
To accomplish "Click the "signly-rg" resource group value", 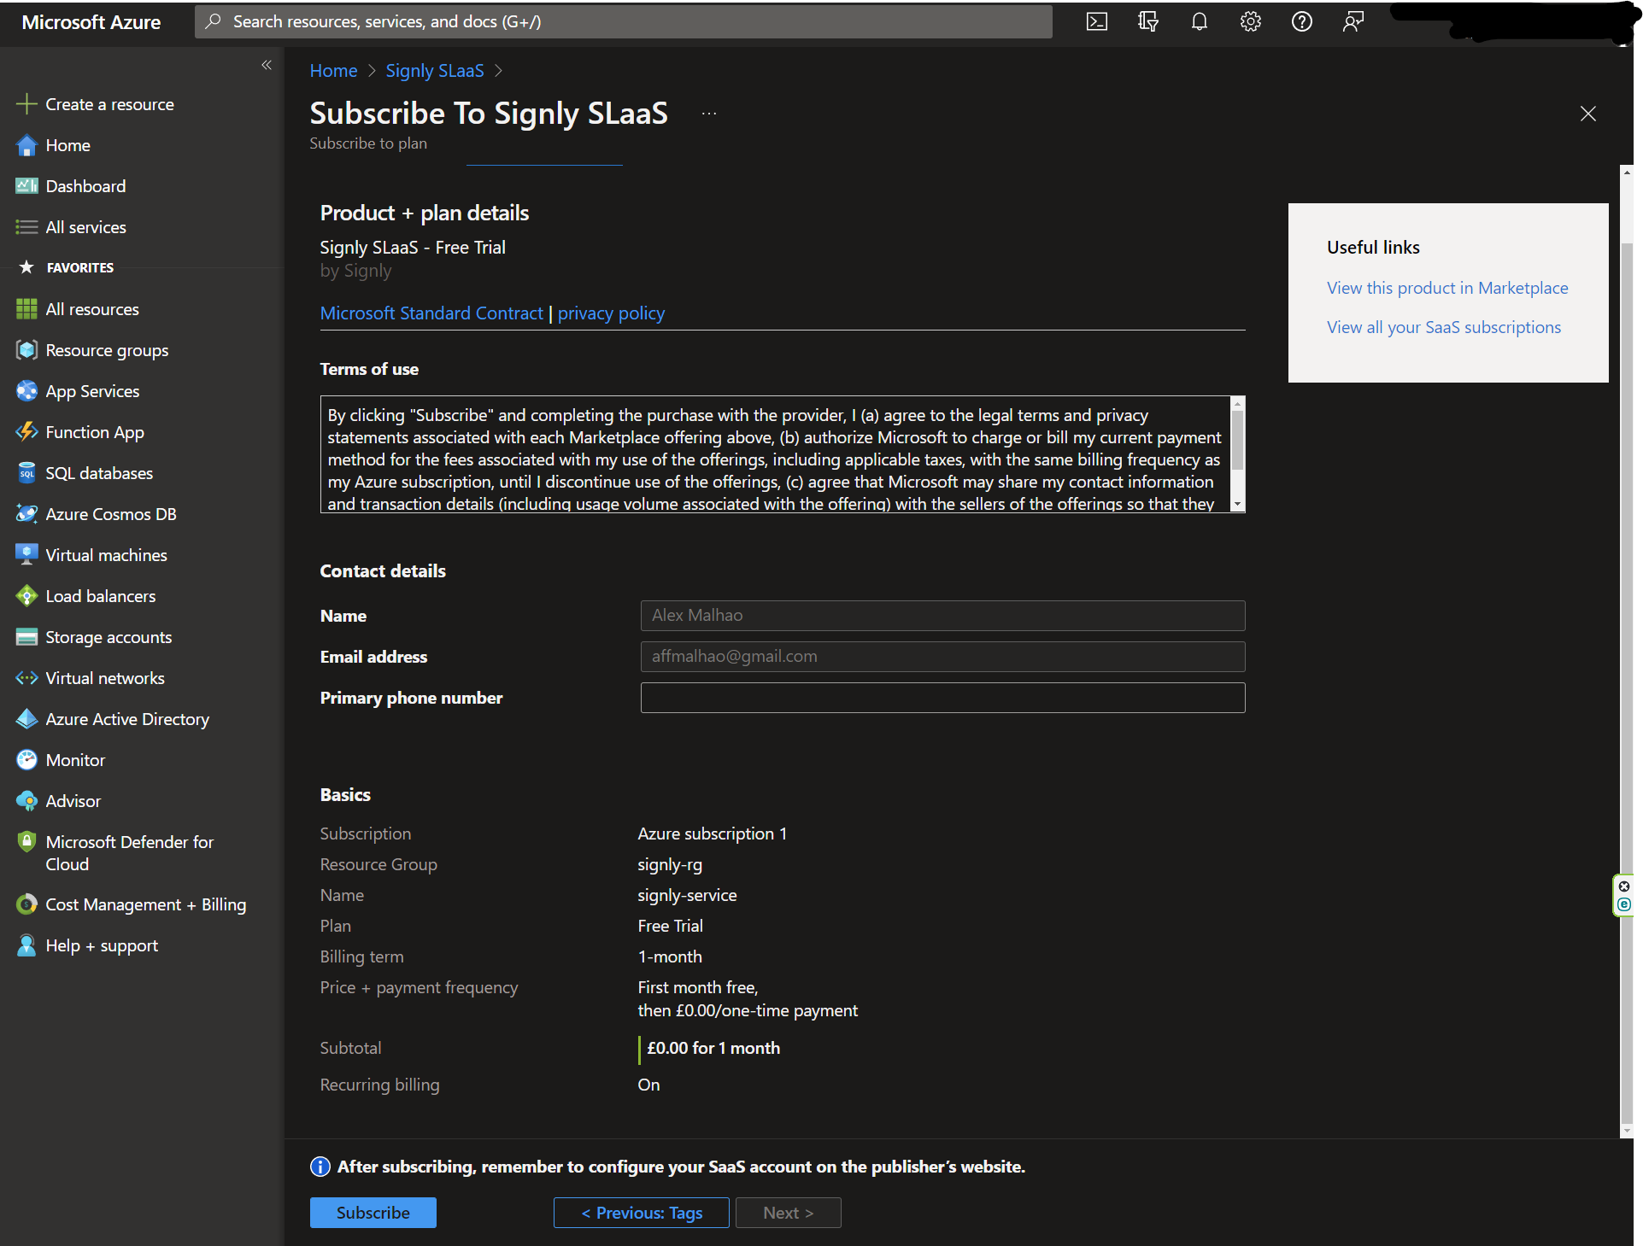I will coord(670,864).
